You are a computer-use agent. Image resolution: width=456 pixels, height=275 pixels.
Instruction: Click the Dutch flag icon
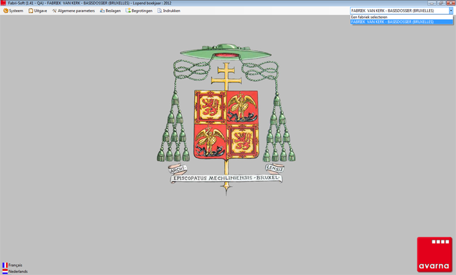5,272
